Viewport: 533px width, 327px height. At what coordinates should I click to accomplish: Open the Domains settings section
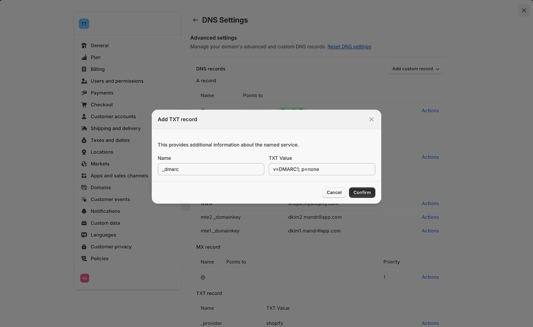(101, 188)
